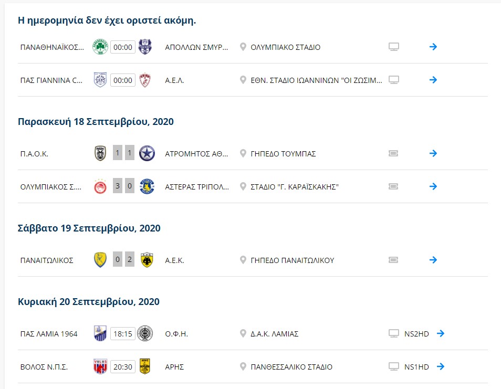Click the ΠΑΝΘΕΣΣΑΛΙΚΟ ΣΤΑΔΙΟ venue text
501x389 pixels.
coord(291,367)
